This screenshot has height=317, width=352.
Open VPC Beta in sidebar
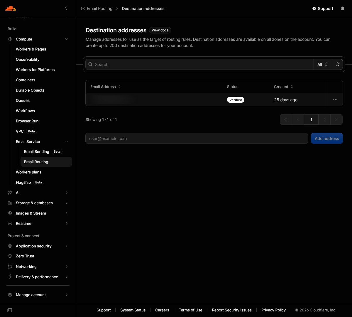[26, 131]
